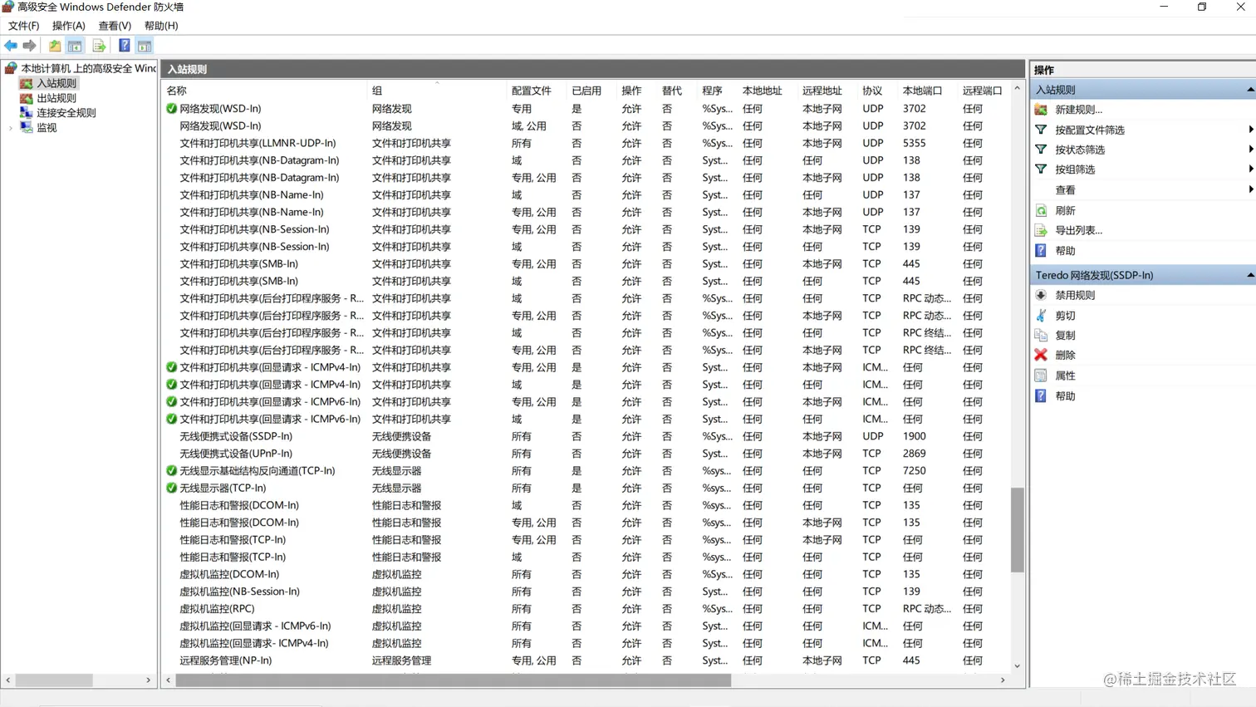The image size is (1256, 707).
Task: Open 属性 properties from the actions pane
Action: tap(1065, 376)
